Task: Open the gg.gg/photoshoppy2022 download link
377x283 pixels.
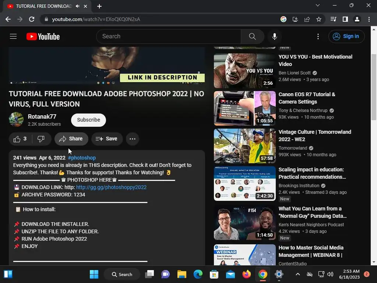Action: [111, 187]
